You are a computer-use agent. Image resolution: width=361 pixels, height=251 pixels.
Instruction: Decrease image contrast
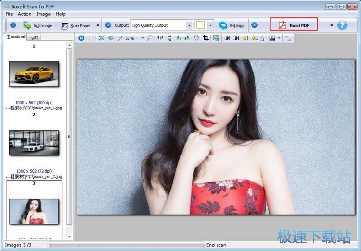tap(236, 38)
